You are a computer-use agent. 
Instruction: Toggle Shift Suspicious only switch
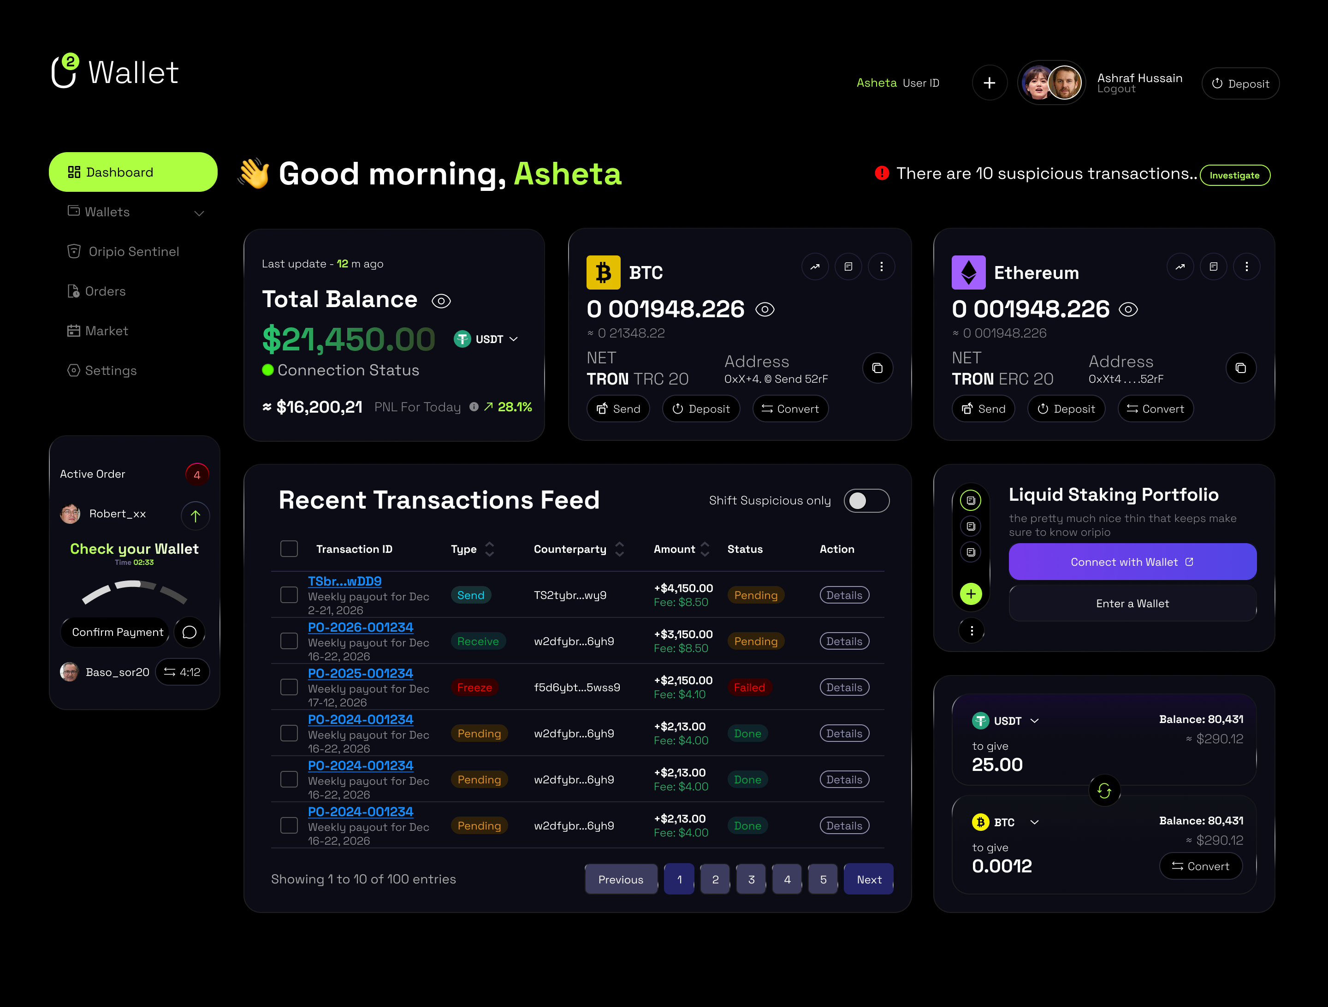pos(866,501)
